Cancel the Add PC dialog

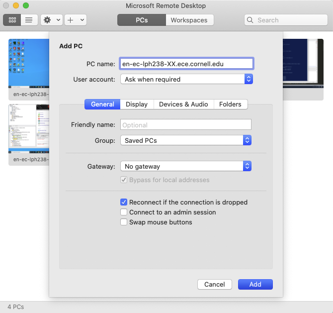click(215, 285)
